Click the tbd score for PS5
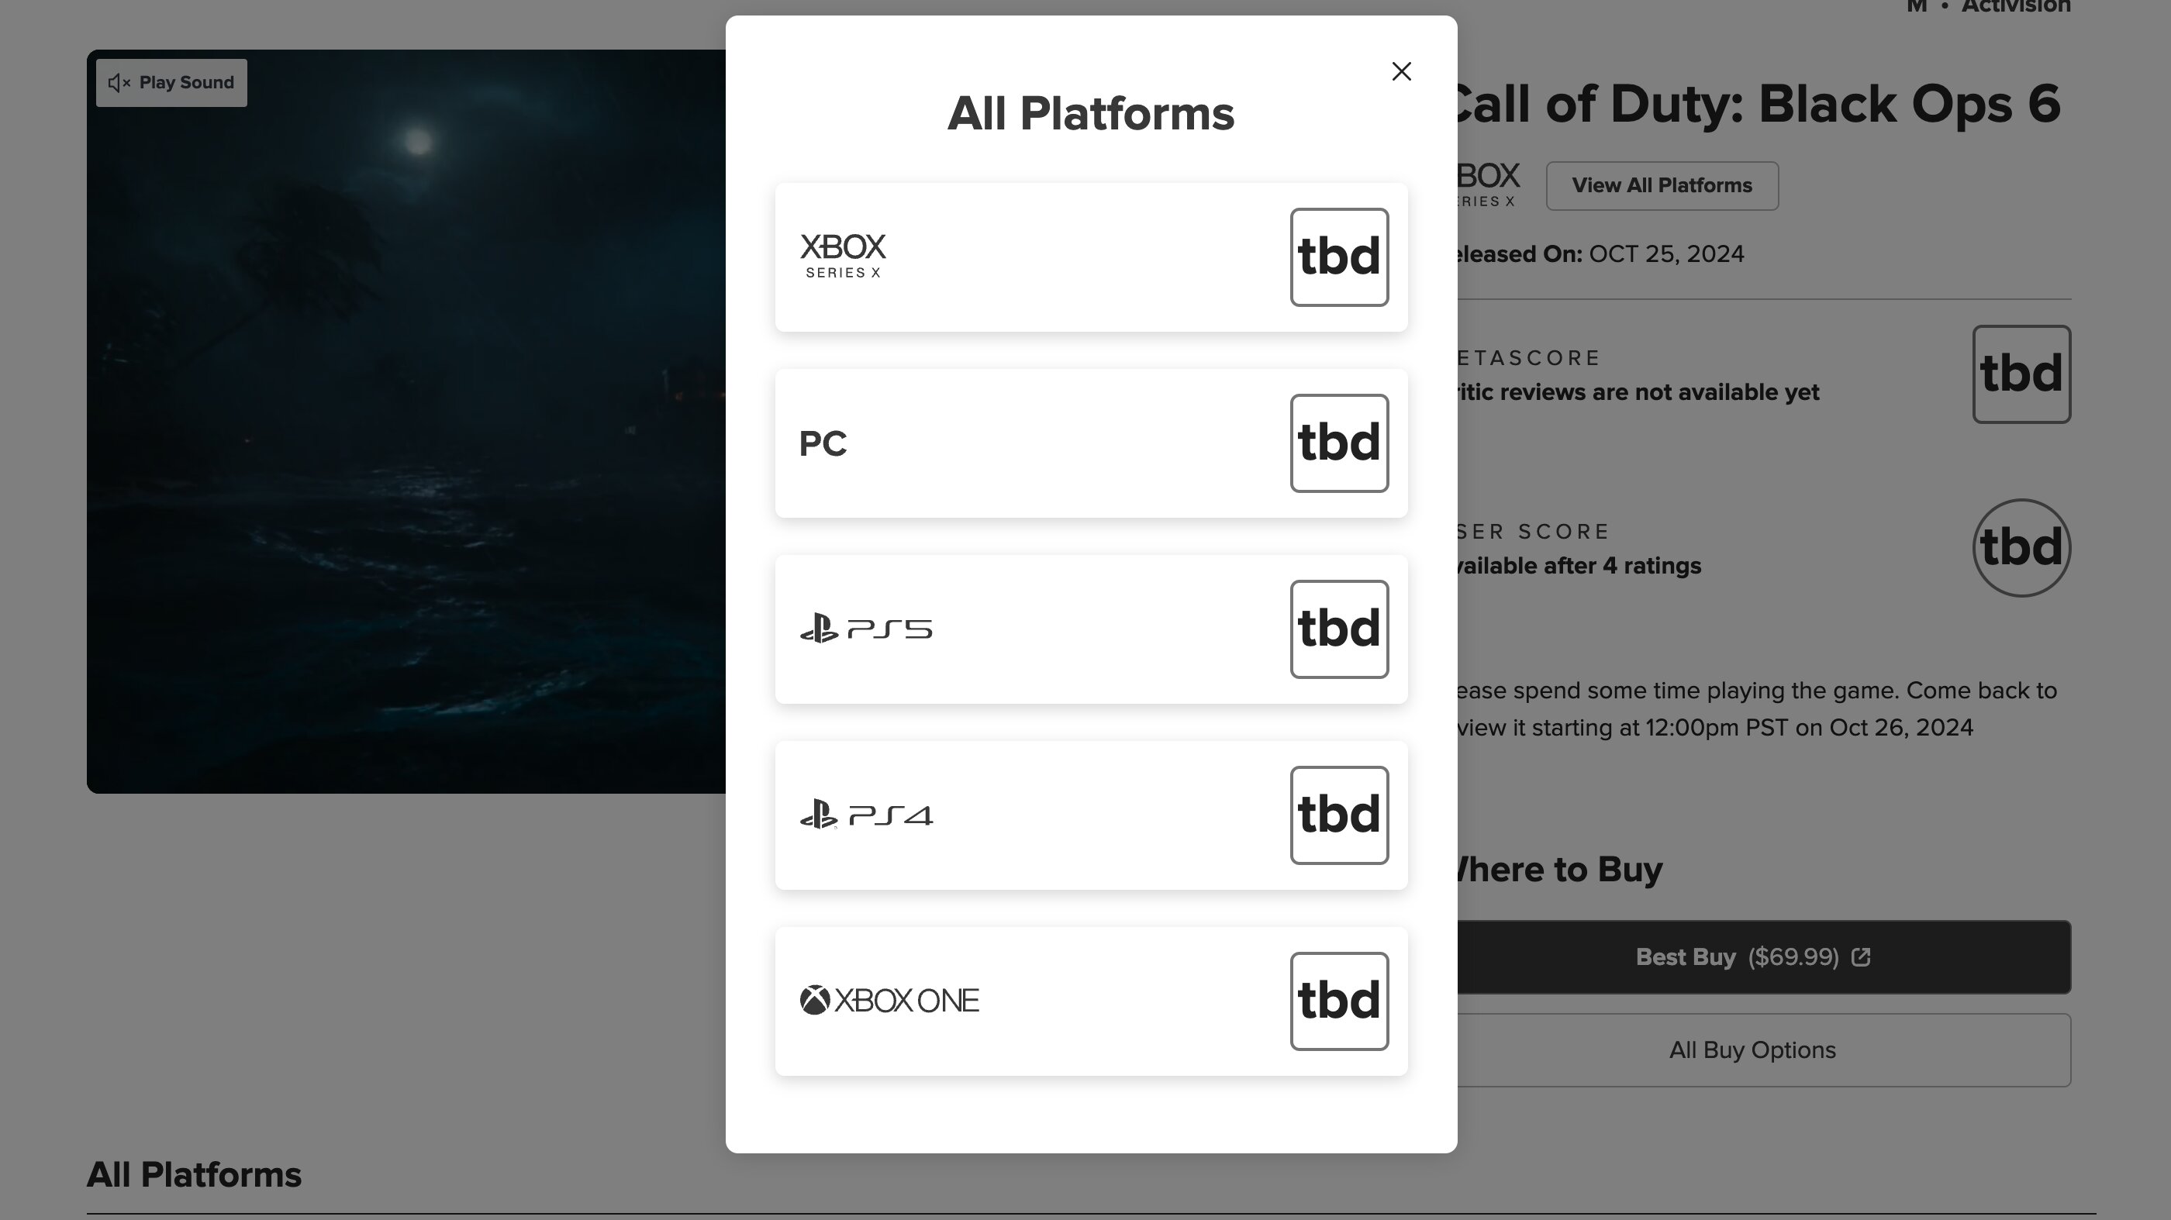 (x=1339, y=629)
